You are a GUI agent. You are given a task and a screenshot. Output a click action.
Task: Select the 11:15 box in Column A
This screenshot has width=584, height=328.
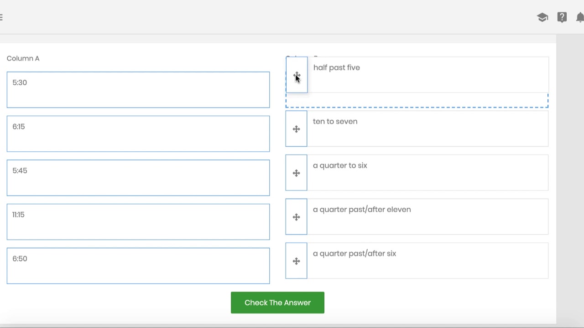[x=138, y=222]
